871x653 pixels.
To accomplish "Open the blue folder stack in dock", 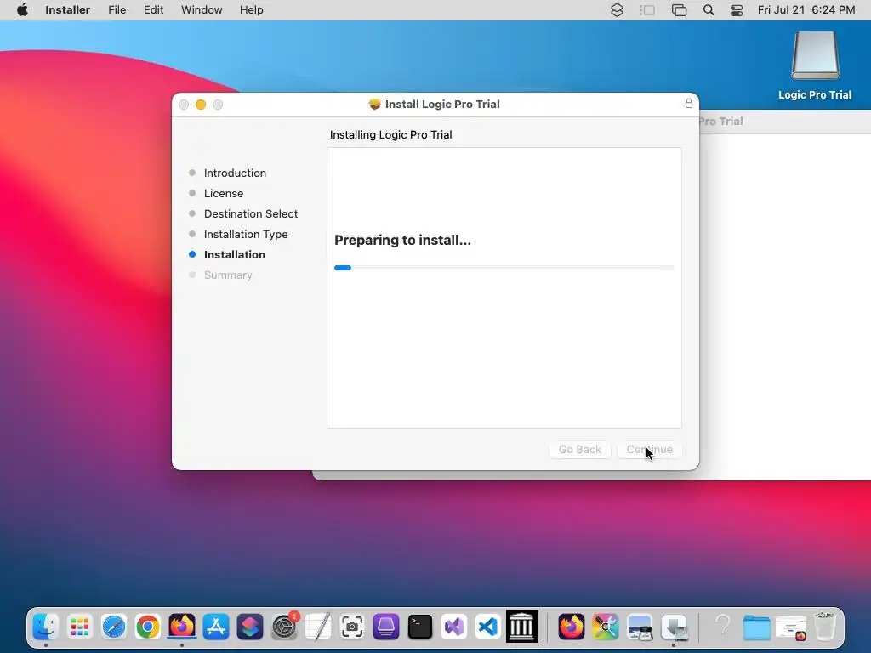I will point(756,627).
